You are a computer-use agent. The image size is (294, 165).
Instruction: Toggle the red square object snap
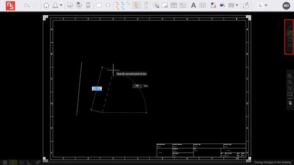(22, 163)
